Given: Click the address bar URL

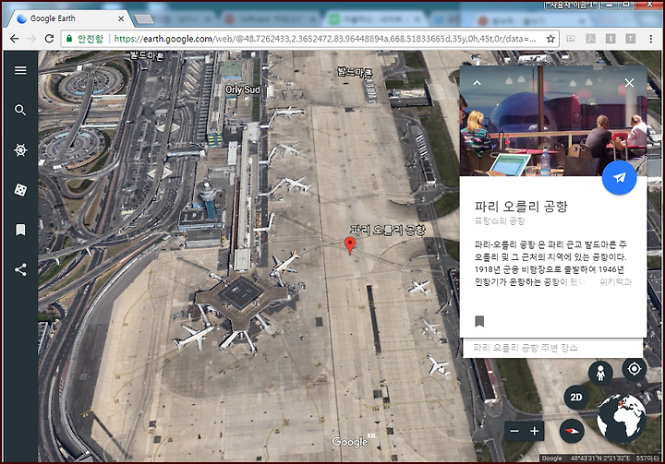Looking at the screenshot, I should (x=325, y=39).
